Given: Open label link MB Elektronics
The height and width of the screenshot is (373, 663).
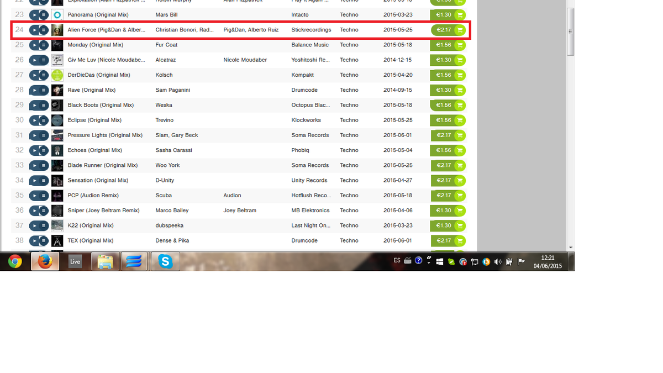Looking at the screenshot, I should [x=311, y=211].
